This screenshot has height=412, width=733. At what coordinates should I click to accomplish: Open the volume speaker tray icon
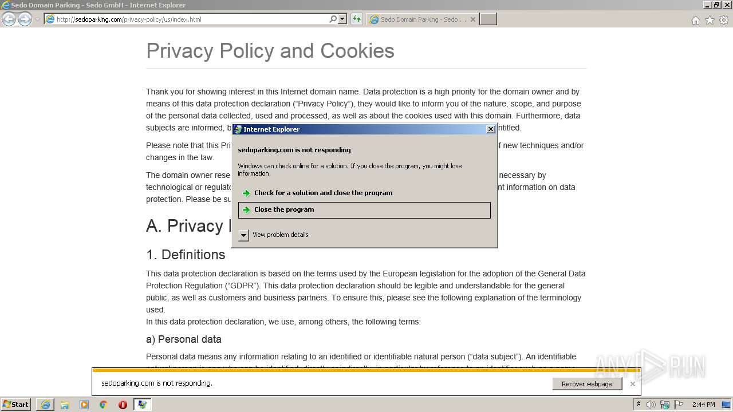pyautogui.click(x=651, y=405)
